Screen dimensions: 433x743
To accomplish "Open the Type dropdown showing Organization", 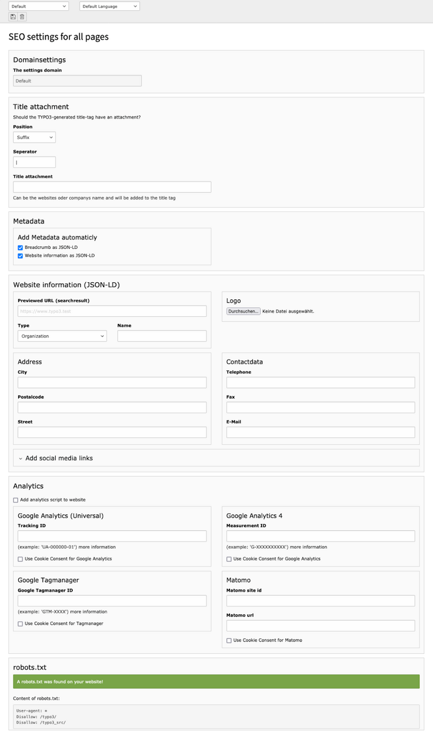I will [62, 336].
